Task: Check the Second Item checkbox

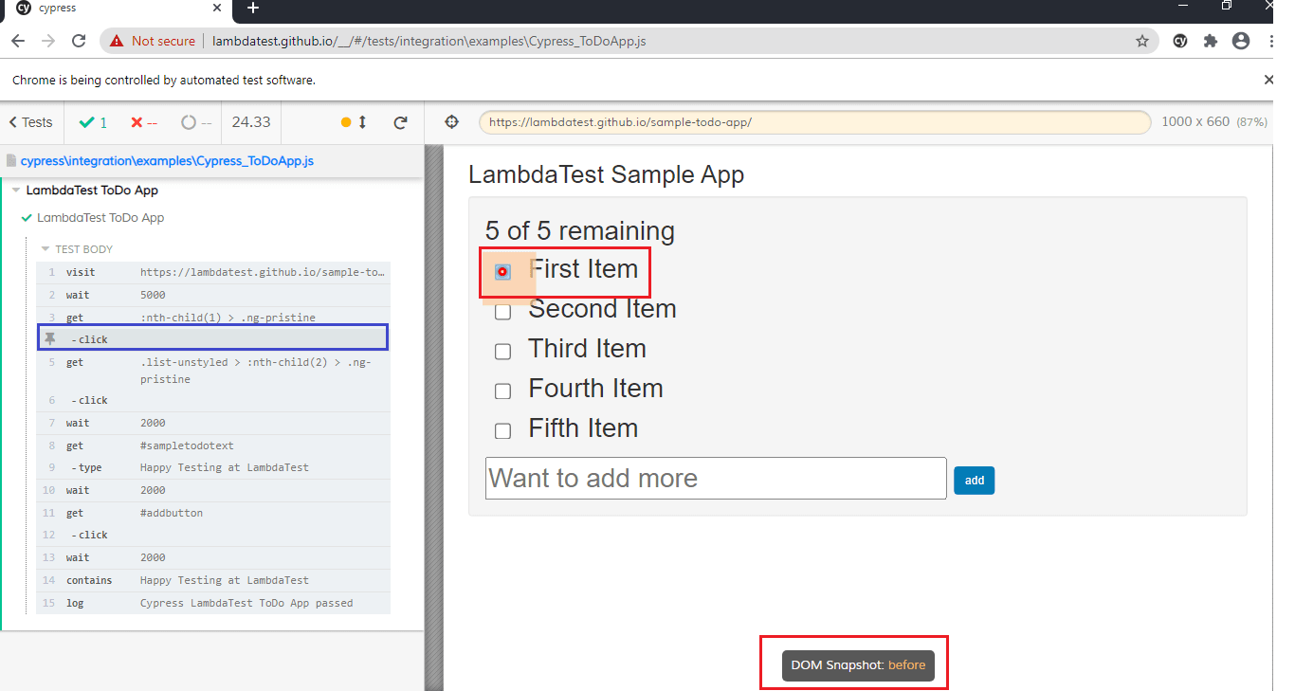Action: pos(503,312)
